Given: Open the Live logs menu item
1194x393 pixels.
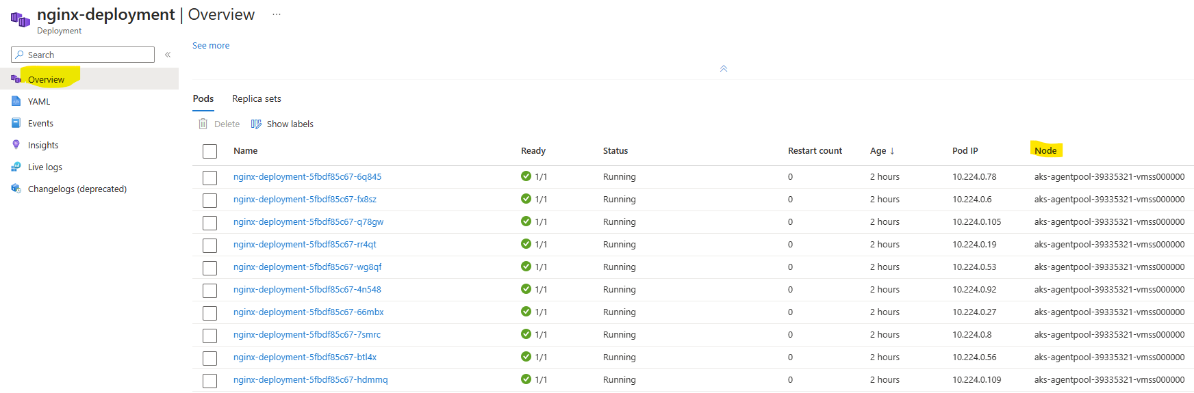Looking at the screenshot, I should [45, 167].
